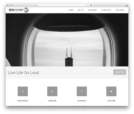
Task: Minimize the window with the yellow button
Action: [10, 5]
